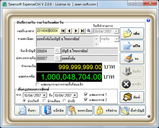Click document number field 20140490004
The width and height of the screenshot is (159, 128).
[x=47, y=31]
